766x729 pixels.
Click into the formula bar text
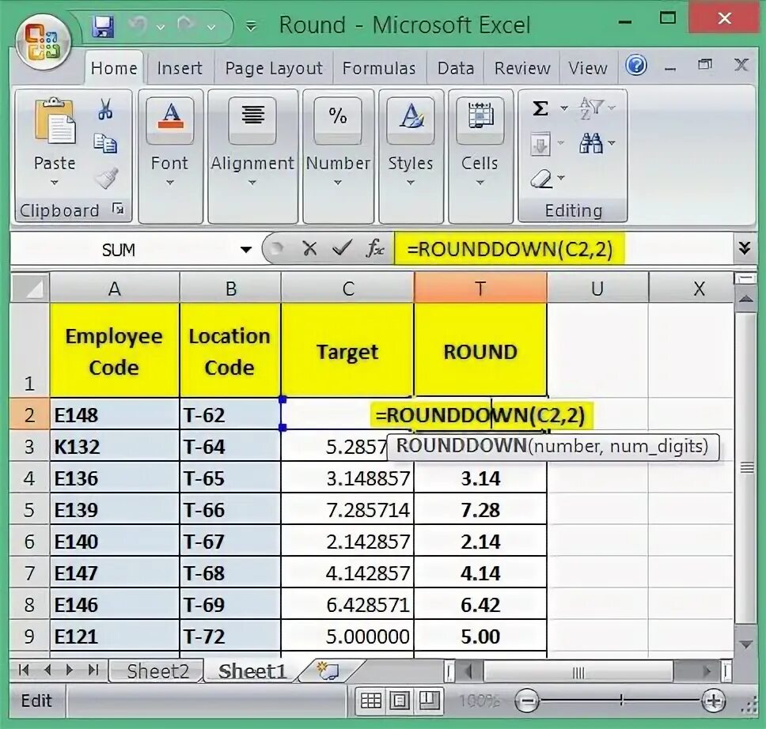510,249
